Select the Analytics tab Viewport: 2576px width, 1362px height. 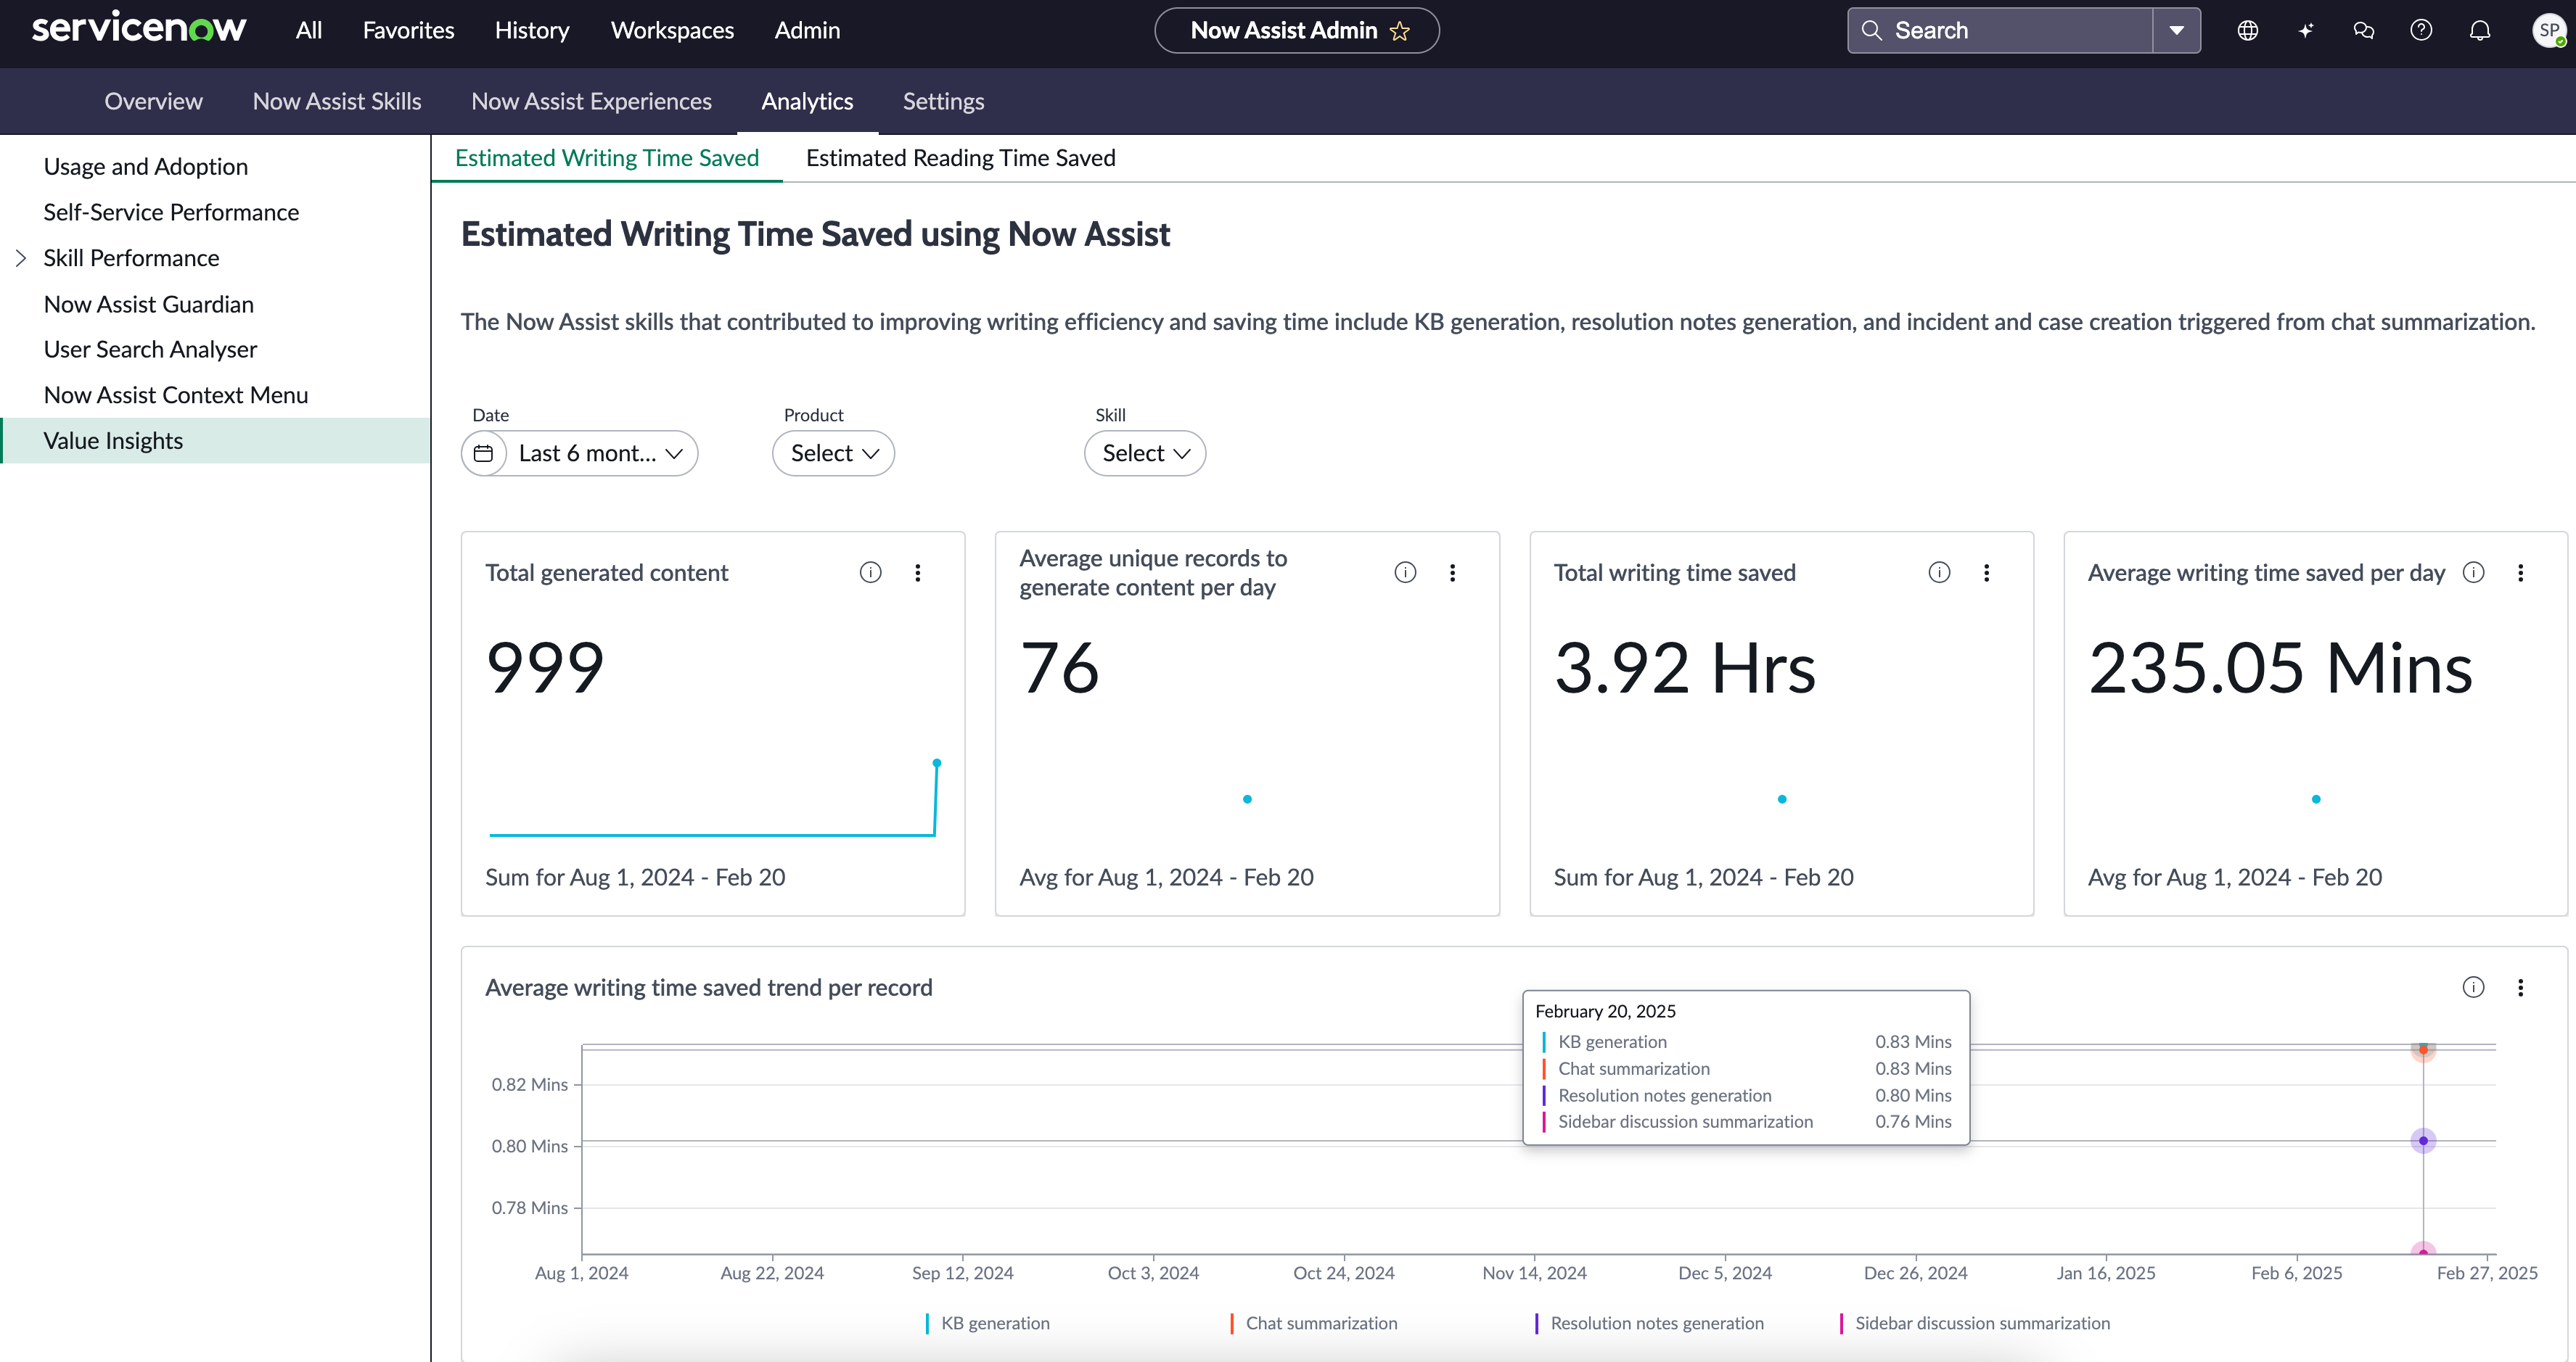coord(807,101)
